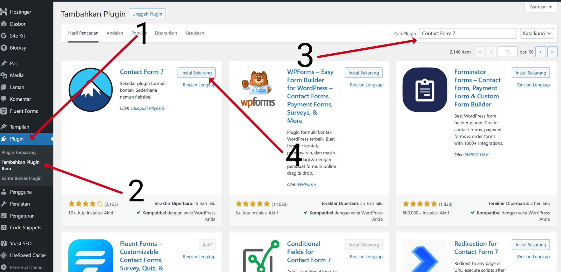Open the Fluent Forms sidebar icon

click(x=4, y=111)
